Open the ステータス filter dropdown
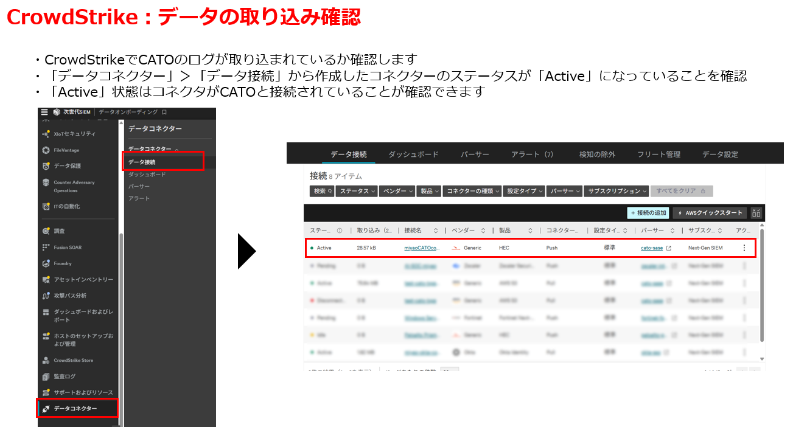The height and width of the screenshot is (427, 793). (357, 191)
